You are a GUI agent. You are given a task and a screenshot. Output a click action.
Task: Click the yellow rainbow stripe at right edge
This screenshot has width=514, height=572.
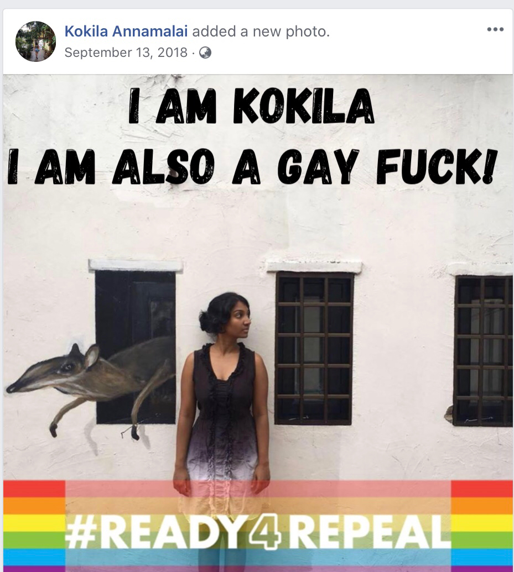[x=482, y=523]
